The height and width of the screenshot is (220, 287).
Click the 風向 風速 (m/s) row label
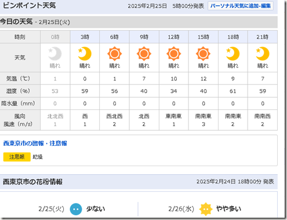tap(18, 120)
